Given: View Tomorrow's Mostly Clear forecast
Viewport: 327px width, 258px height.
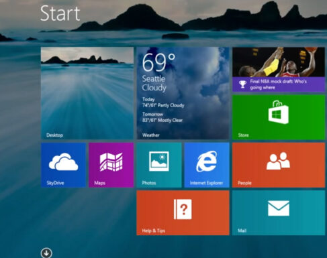Looking at the screenshot, I should point(162,117).
